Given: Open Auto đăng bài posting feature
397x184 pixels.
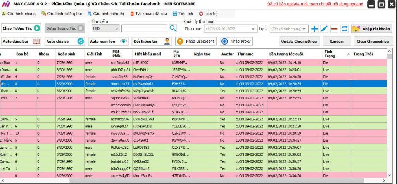Looking at the screenshot, I should point(21,41).
